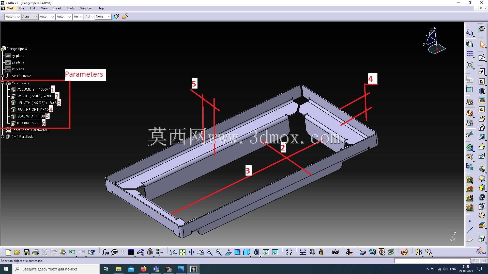The image size is (488, 274).
Task: Open the Windows Start button
Action: (6, 269)
